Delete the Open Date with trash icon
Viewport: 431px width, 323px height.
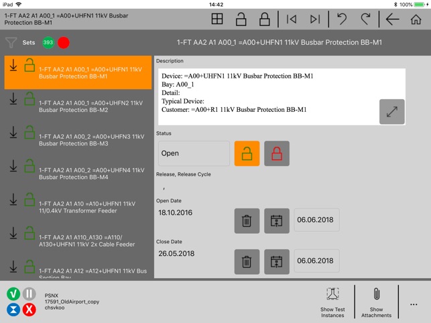[247, 220]
